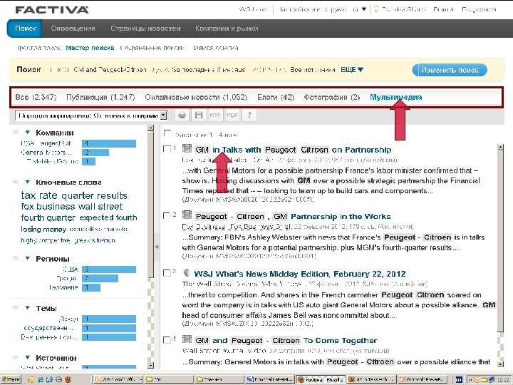Viewport: 513px width, 385px height.
Task: Open headline 'Peugeot-Citroen, GM Partnership in the Works'
Action: 293,217
